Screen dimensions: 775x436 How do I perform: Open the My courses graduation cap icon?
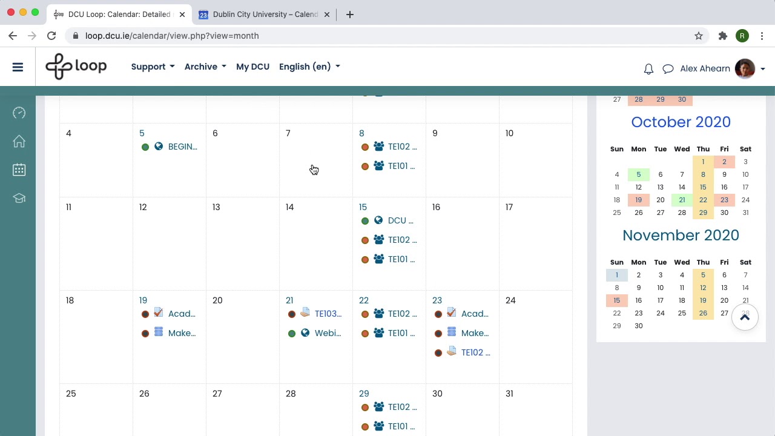[x=19, y=198]
